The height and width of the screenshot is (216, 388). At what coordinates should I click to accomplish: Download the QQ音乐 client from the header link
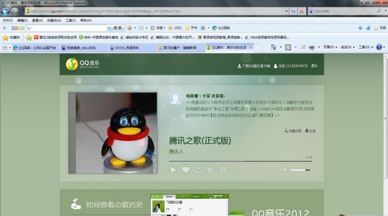click(254, 66)
